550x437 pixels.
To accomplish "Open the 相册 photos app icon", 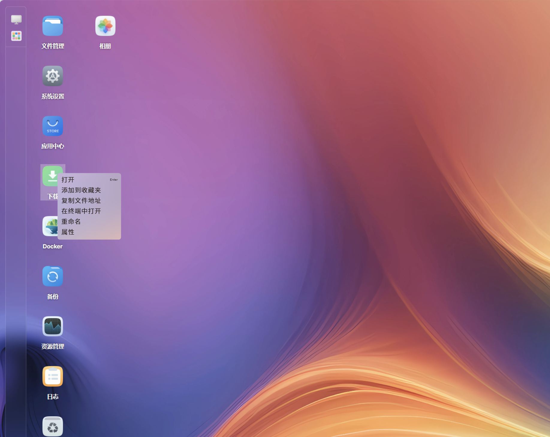I will tap(105, 26).
